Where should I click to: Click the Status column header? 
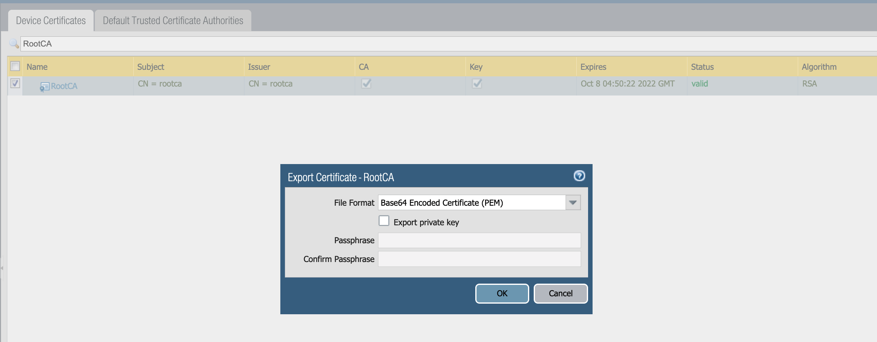(x=702, y=67)
